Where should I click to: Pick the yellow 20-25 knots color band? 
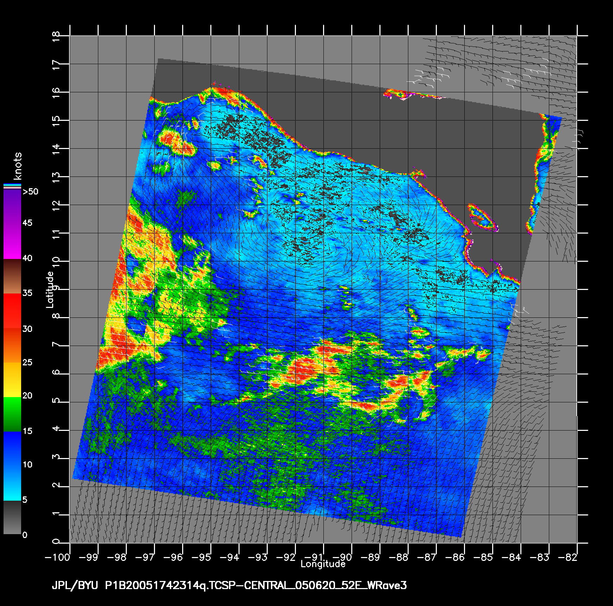[x=12, y=379]
